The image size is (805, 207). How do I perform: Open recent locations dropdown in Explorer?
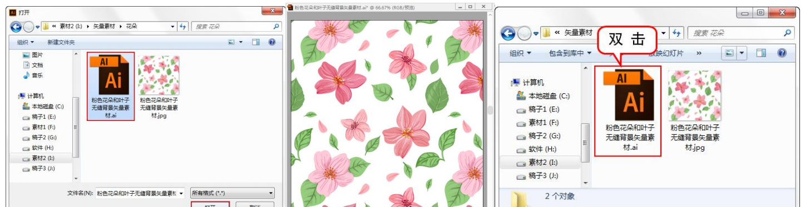pyautogui.click(x=536, y=34)
